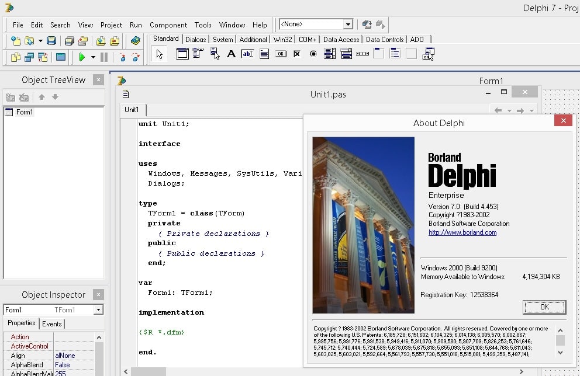
Task: Open the Run button dropdown arrow
Action: click(92, 56)
